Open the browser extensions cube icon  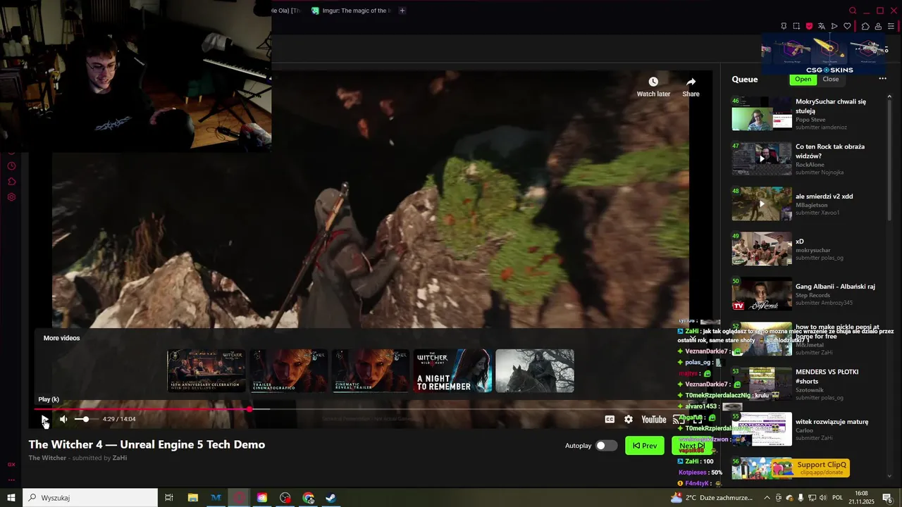tap(865, 26)
